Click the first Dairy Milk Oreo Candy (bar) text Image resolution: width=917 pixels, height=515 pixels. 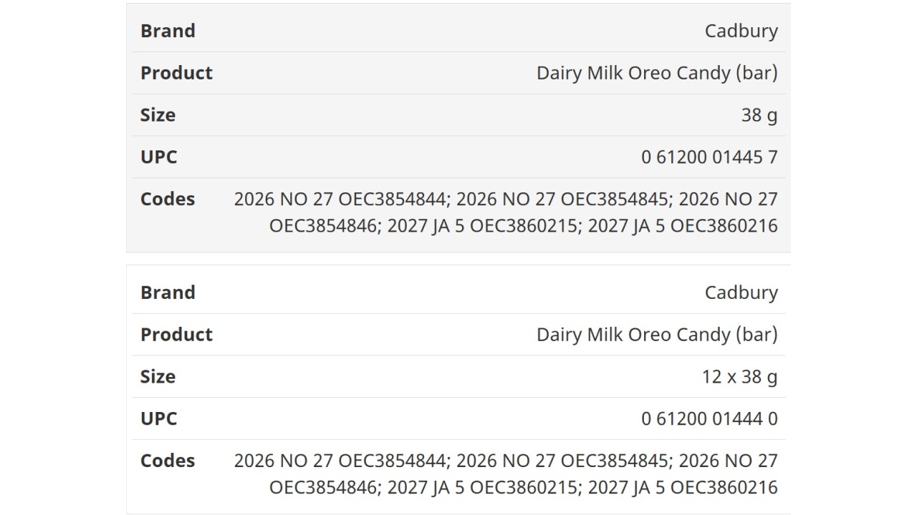coord(657,73)
